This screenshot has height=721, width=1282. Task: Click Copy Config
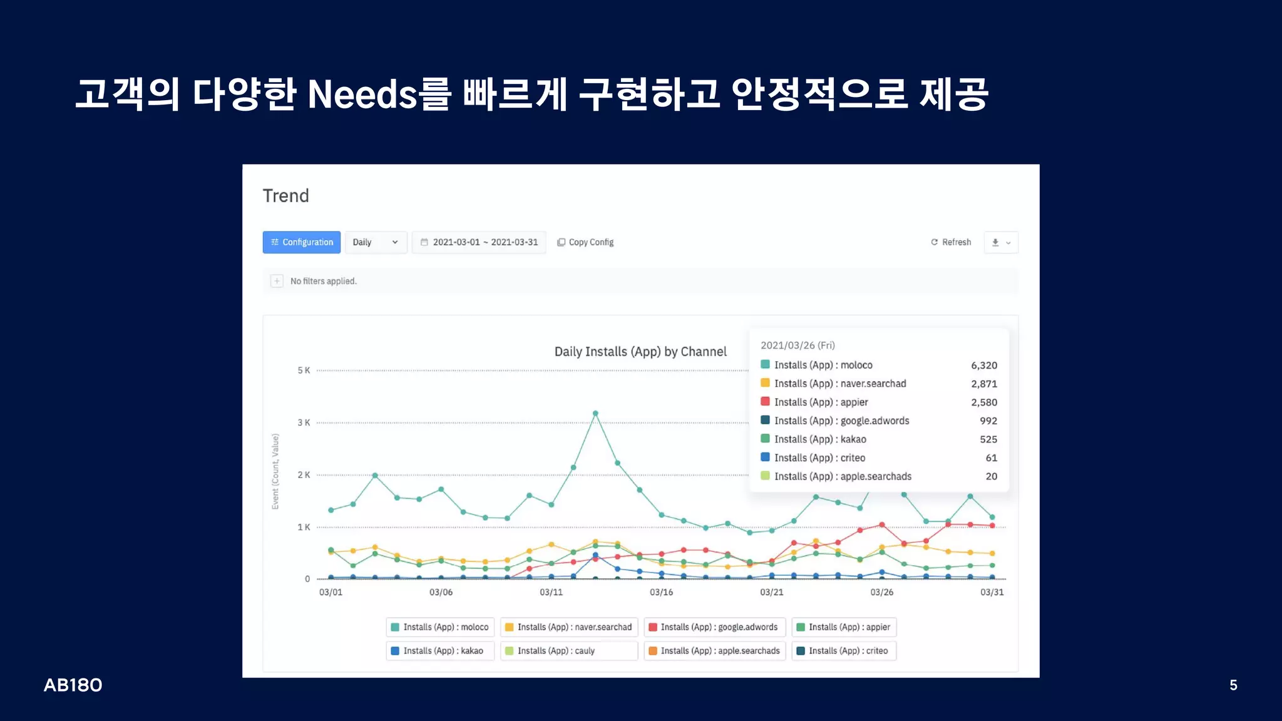tap(585, 242)
